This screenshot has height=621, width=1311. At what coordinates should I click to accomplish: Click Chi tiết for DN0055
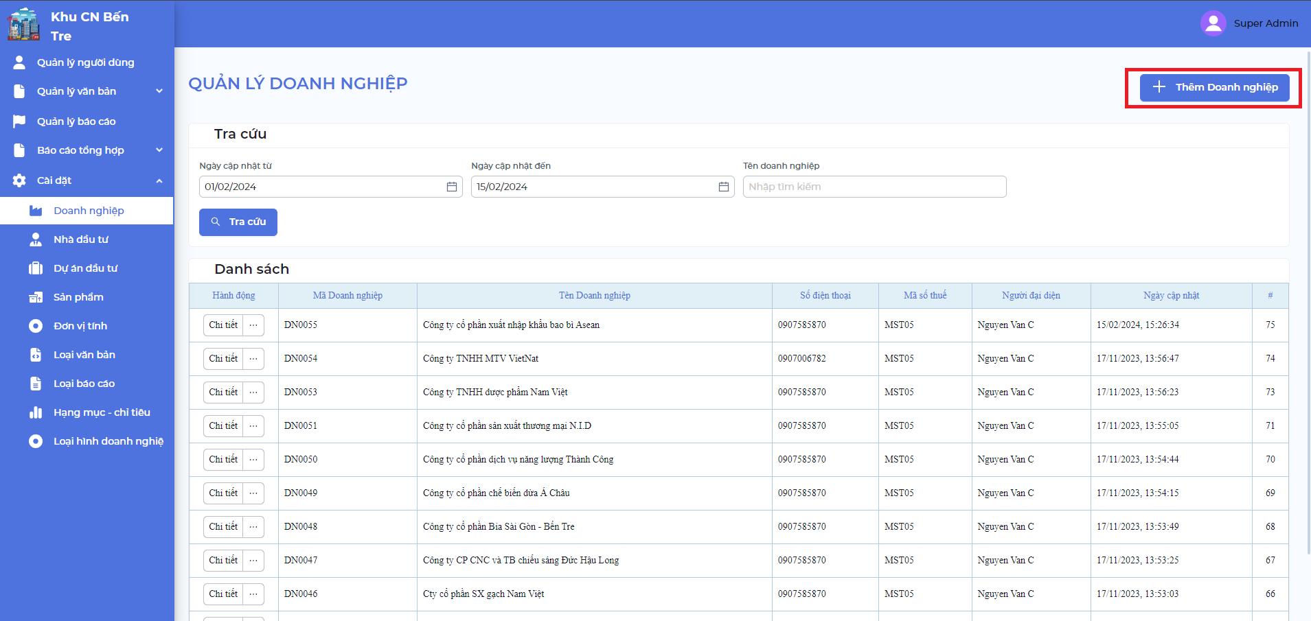223,325
